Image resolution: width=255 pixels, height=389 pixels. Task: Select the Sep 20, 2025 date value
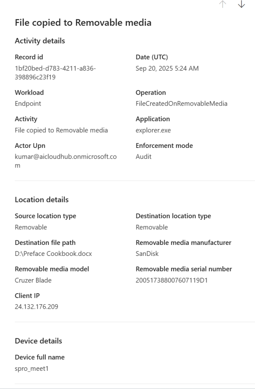click(x=167, y=68)
